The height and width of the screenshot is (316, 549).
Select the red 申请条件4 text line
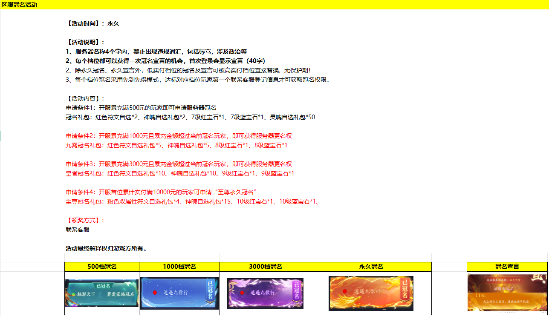tap(166, 192)
